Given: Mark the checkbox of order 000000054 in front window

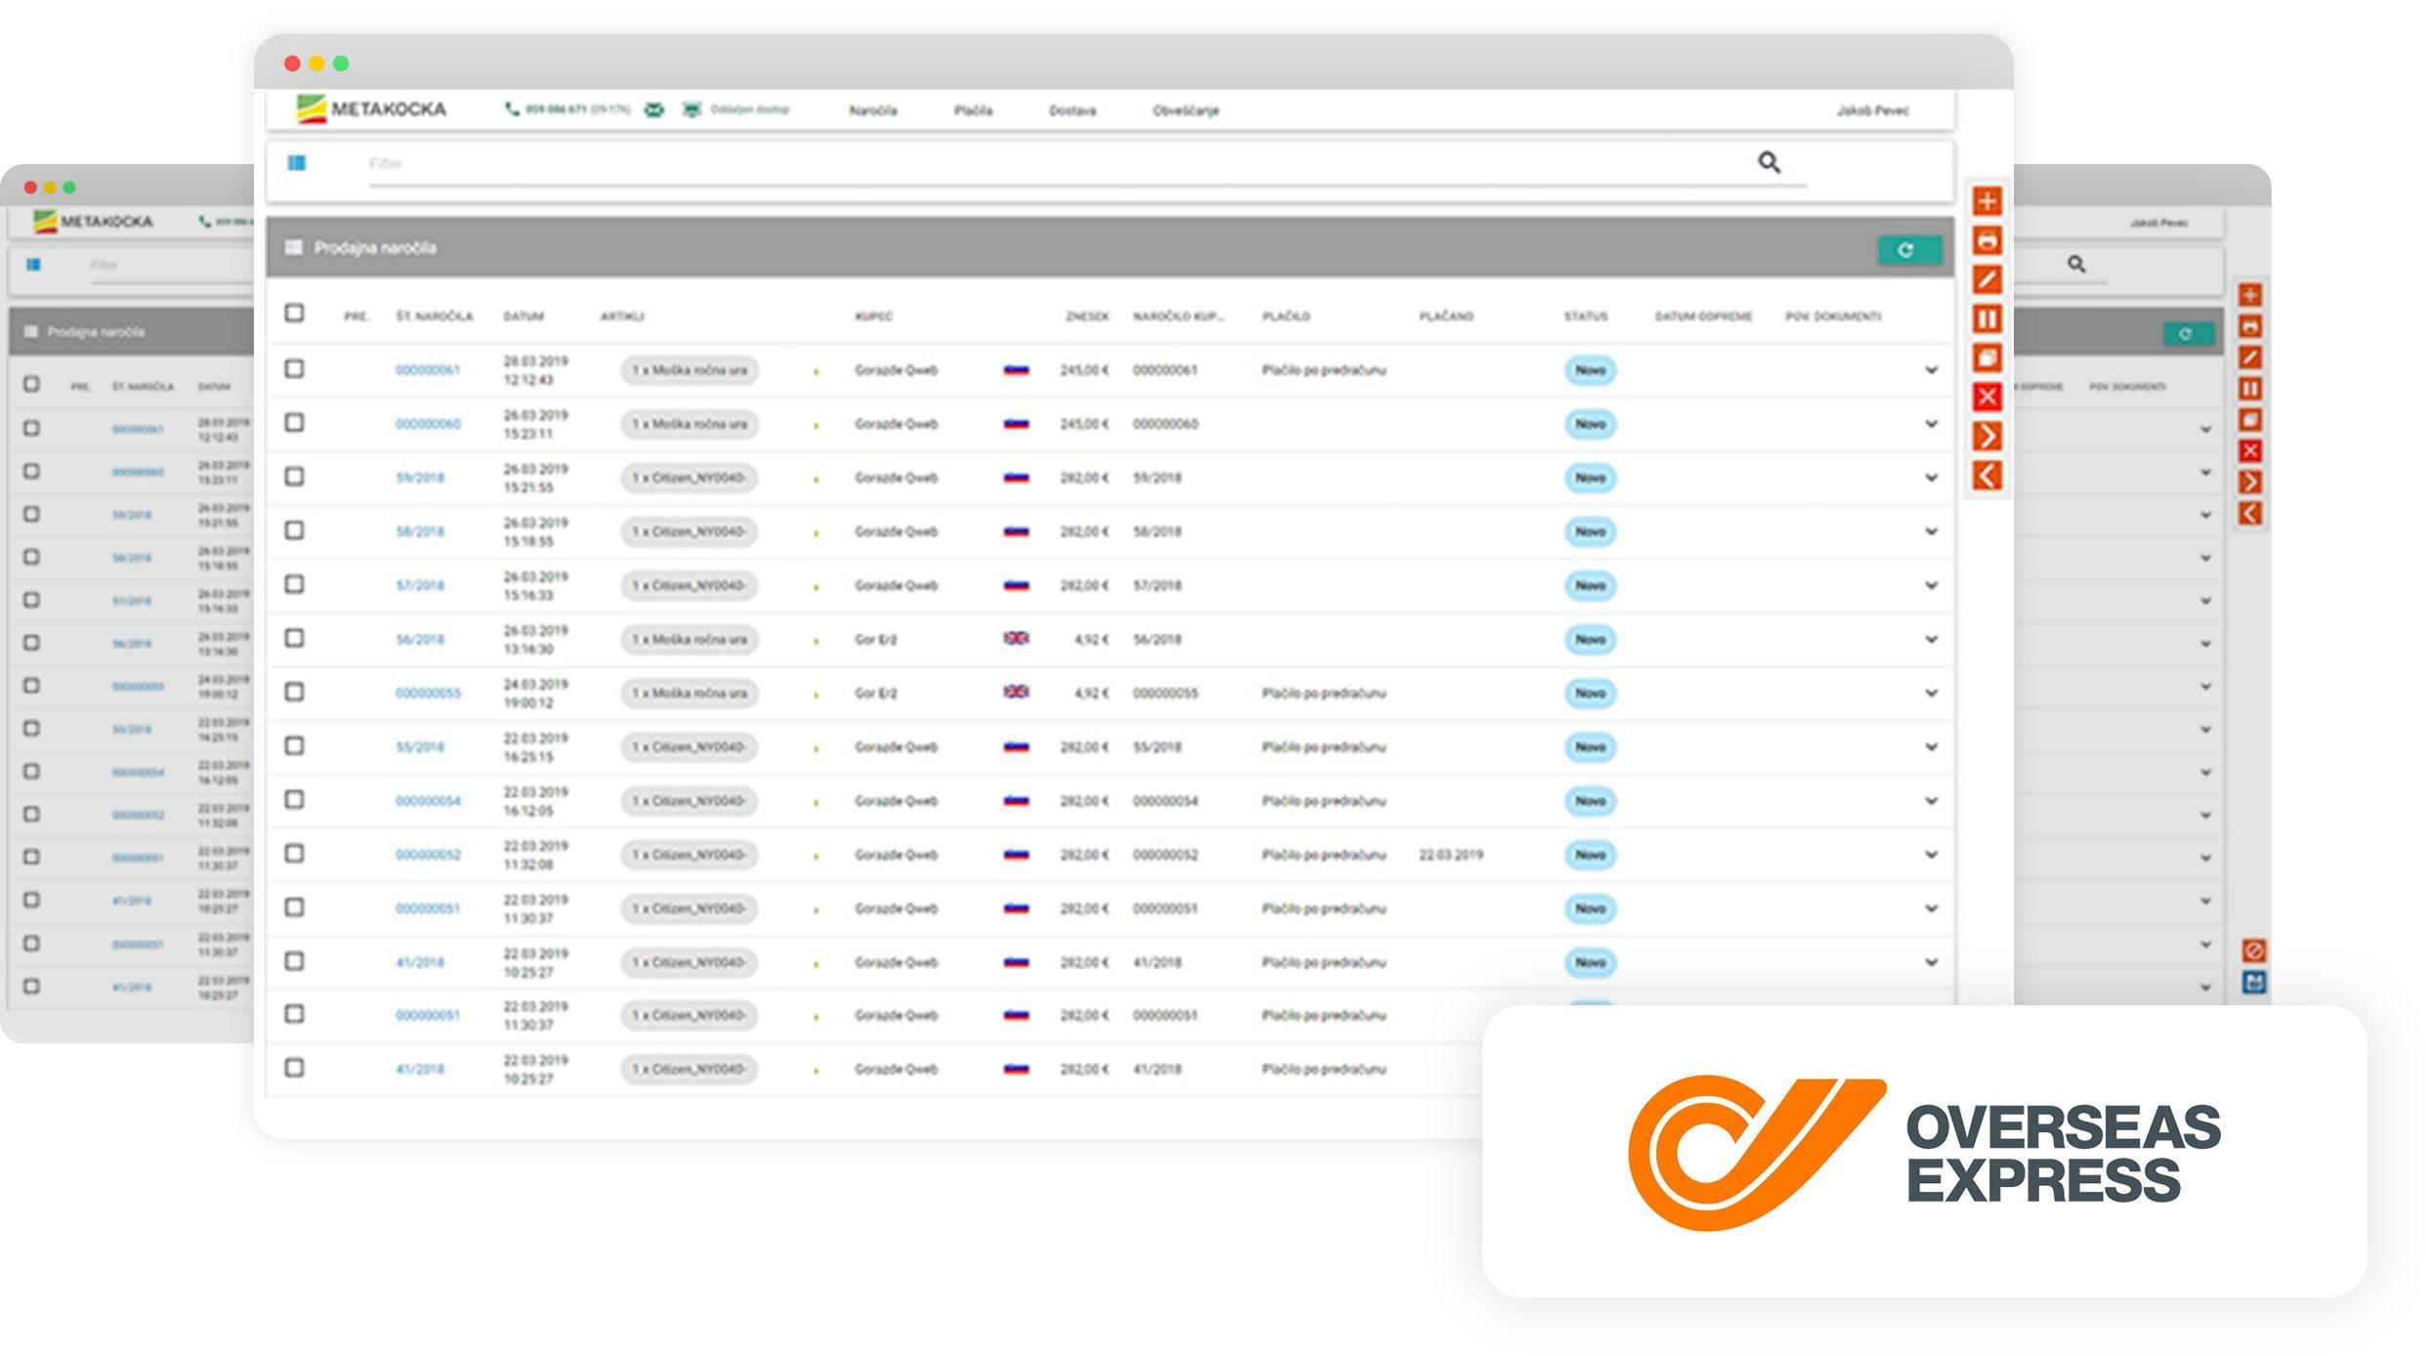Looking at the screenshot, I should point(294,799).
